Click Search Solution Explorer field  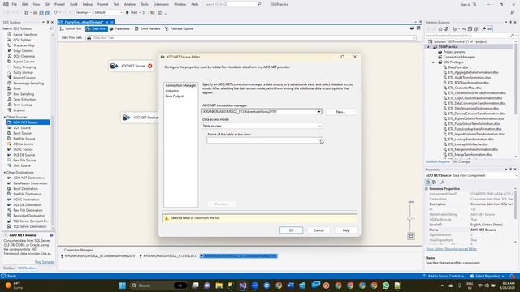click(x=468, y=36)
